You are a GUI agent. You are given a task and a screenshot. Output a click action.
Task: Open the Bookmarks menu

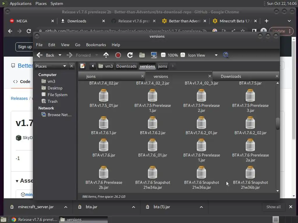tap(96, 45)
